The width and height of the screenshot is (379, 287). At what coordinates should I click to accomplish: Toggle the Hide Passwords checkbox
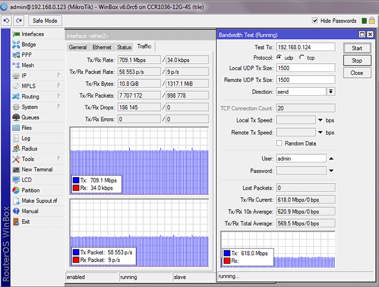coord(315,21)
